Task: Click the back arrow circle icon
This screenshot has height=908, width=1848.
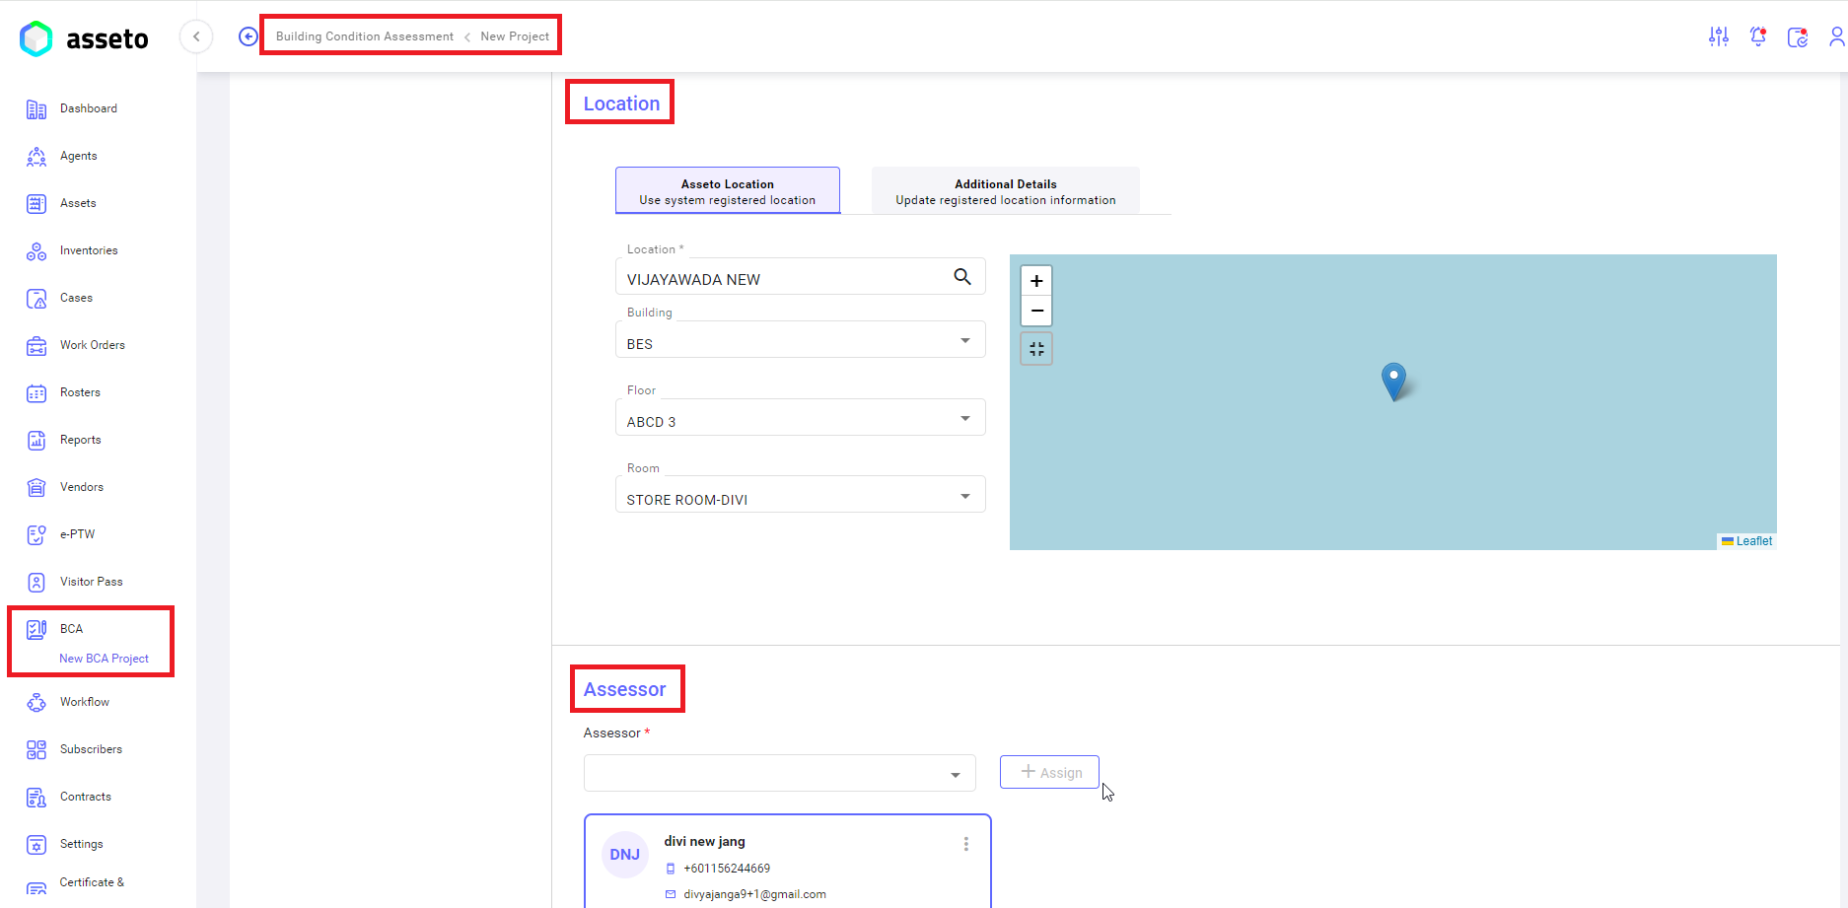Action: (x=249, y=36)
